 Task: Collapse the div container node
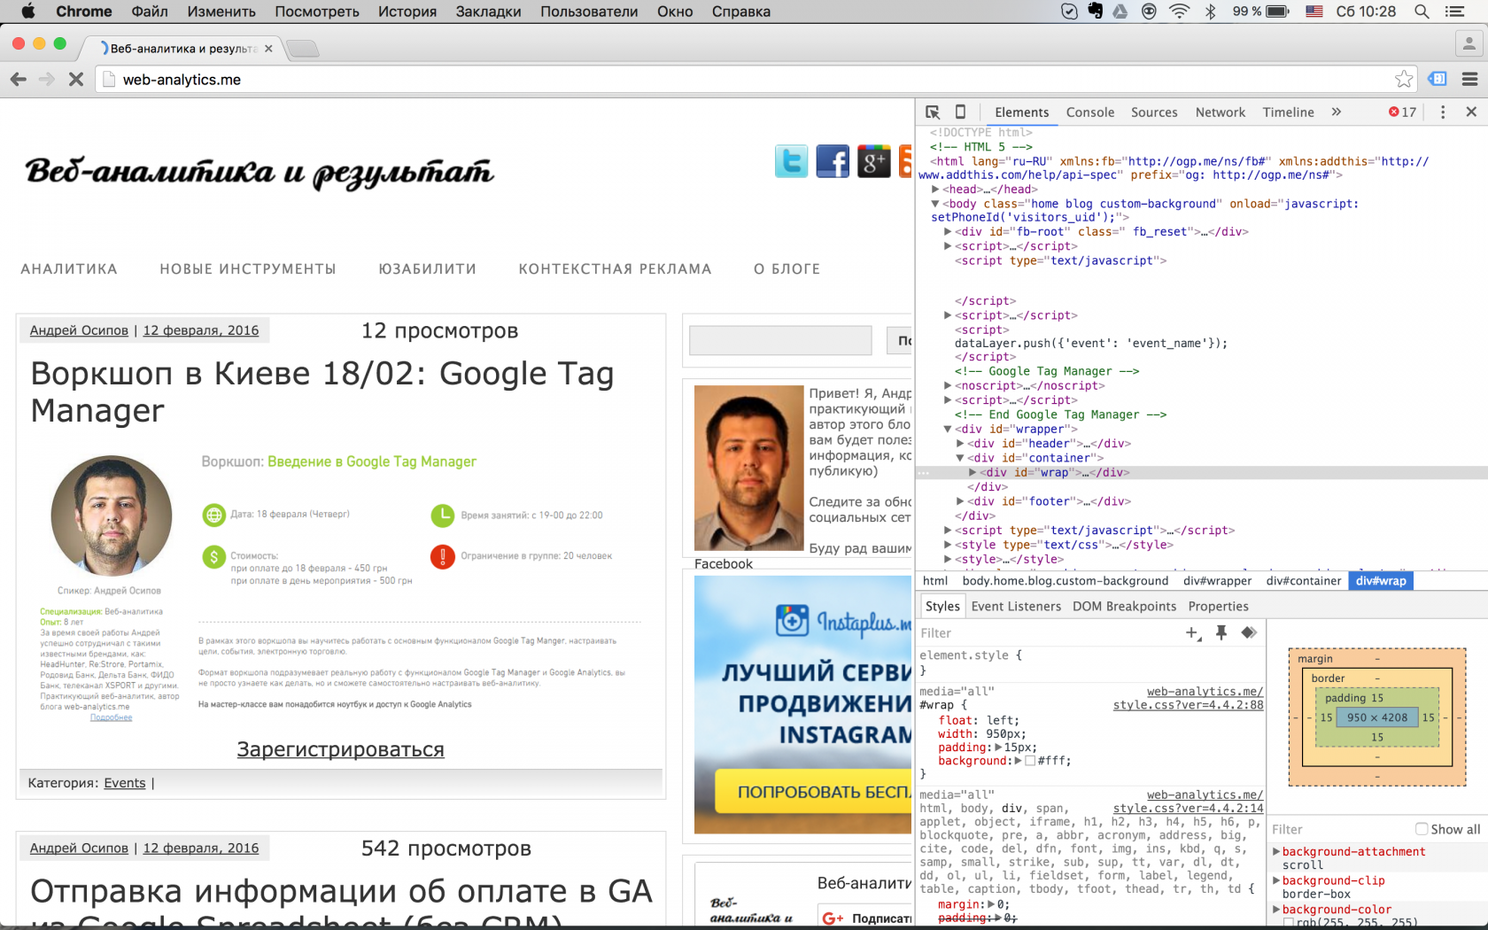click(960, 458)
